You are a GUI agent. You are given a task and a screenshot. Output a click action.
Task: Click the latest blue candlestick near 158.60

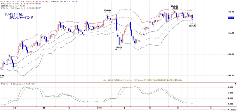tap(192, 16)
